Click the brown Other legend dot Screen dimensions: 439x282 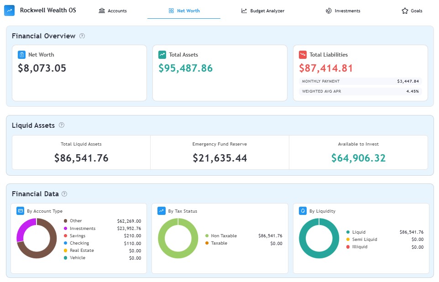66,221
